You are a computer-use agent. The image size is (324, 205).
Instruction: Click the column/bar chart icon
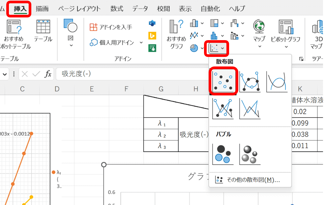click(194, 23)
